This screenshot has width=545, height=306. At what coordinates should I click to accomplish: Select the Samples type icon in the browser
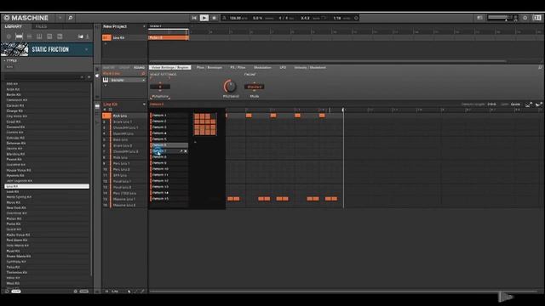(60, 37)
